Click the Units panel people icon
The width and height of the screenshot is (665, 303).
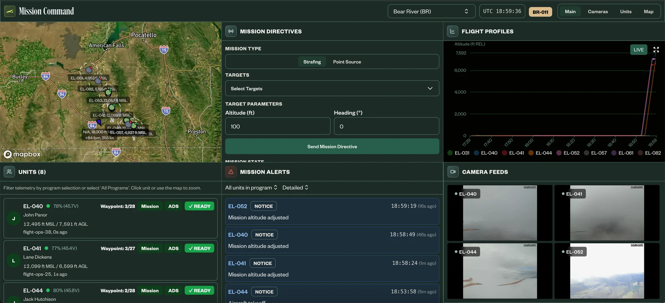pos(9,172)
